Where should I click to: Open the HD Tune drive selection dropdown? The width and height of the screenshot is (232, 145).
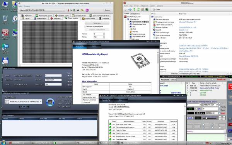coord(42,10)
